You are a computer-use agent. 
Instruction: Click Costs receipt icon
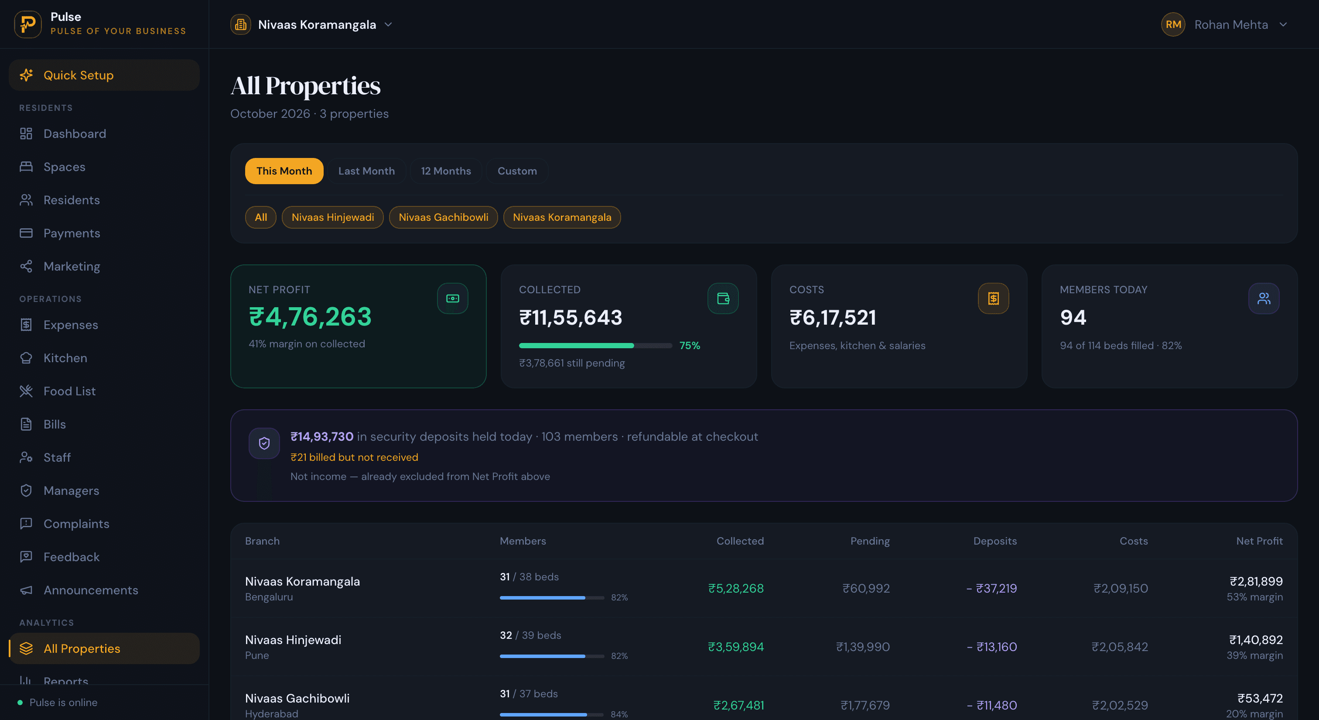pyautogui.click(x=993, y=298)
